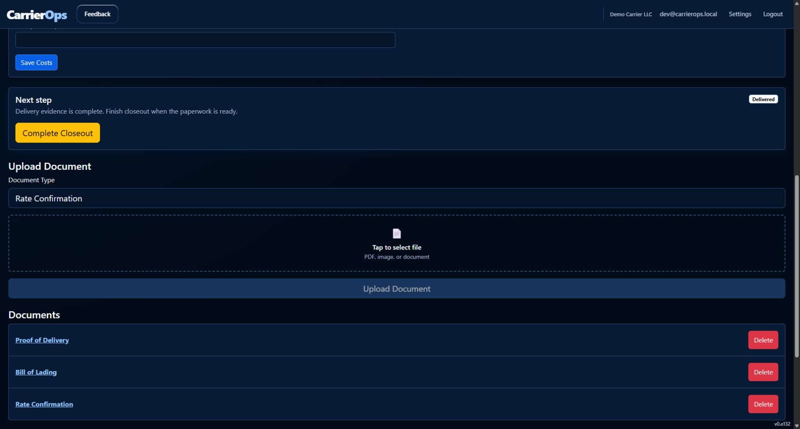Image resolution: width=800 pixels, height=429 pixels.
Task: Click the Documents section heading
Action: 34,315
